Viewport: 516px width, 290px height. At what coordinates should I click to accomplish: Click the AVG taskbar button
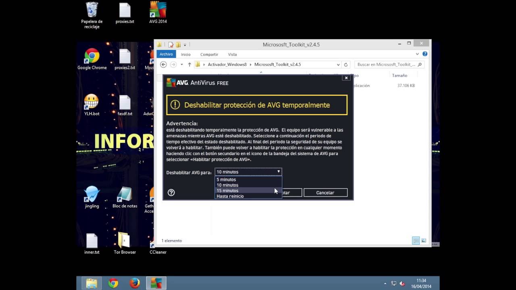(x=156, y=283)
